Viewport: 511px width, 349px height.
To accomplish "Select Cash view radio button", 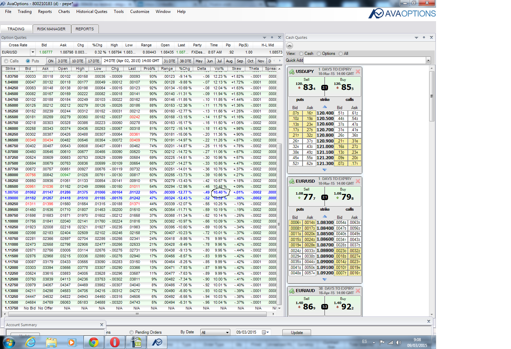I will coord(301,54).
